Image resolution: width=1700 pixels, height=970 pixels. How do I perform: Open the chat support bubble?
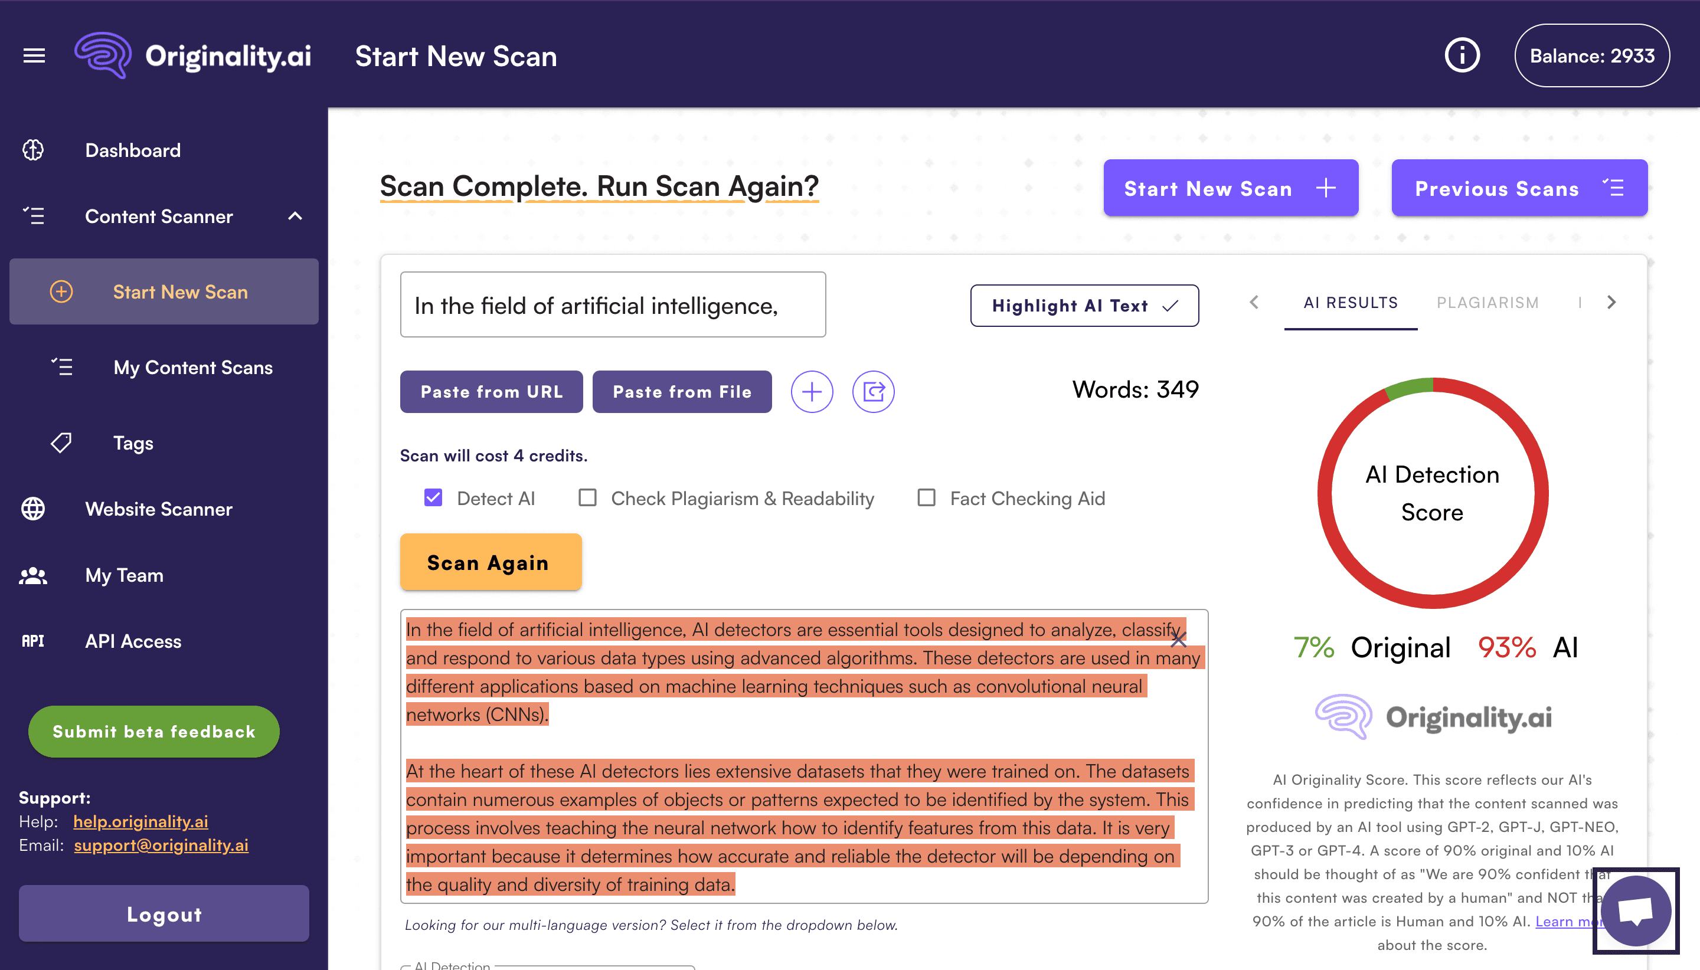1635,911
